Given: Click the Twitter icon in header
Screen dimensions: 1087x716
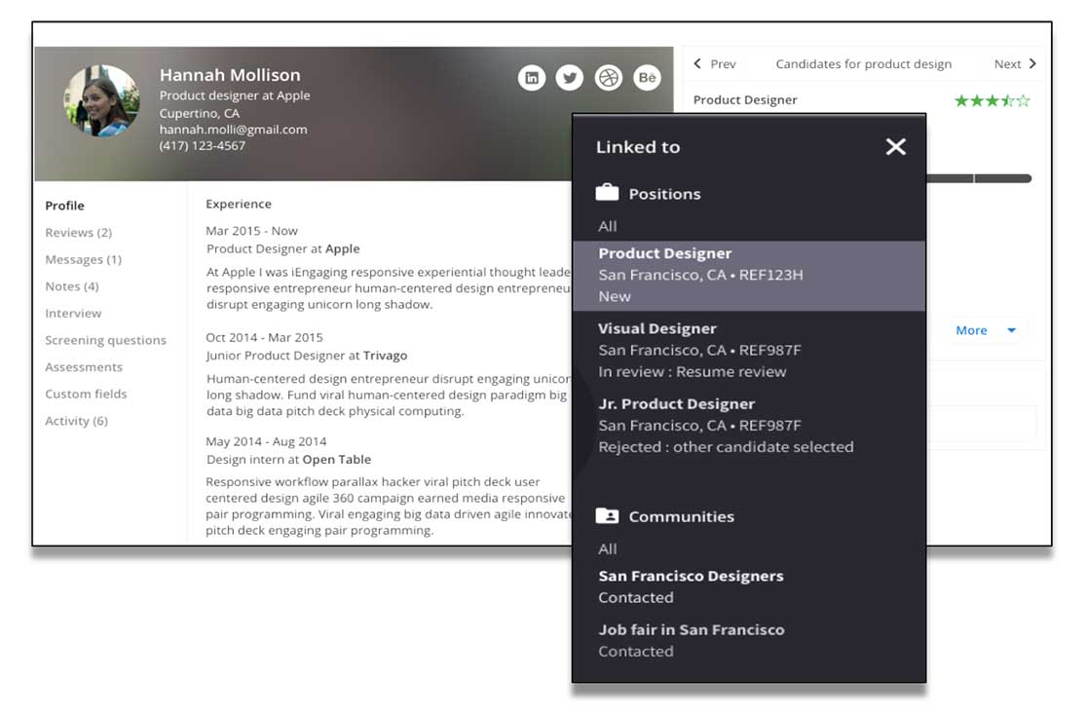Looking at the screenshot, I should tap(570, 78).
